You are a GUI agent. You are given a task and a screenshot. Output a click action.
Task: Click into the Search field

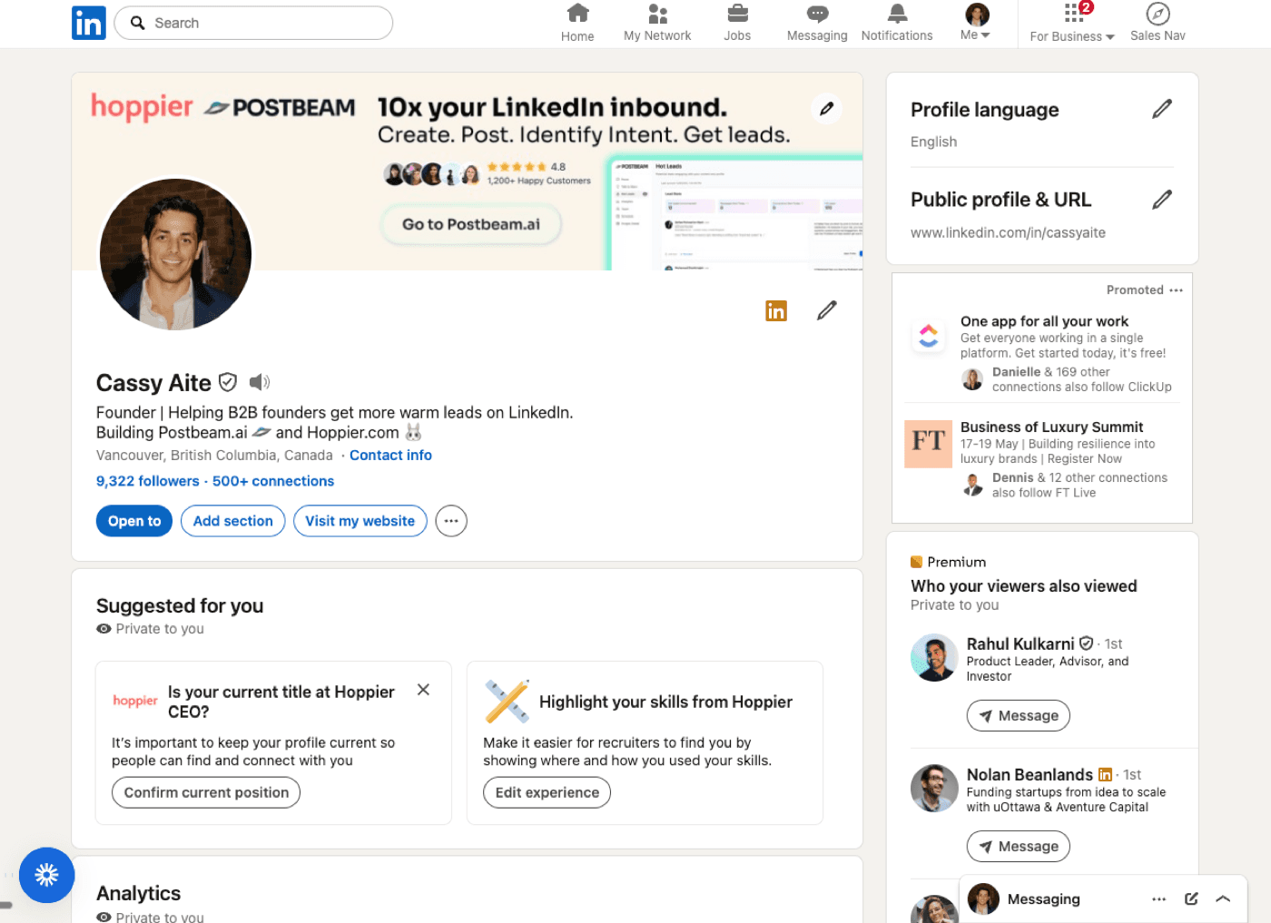click(253, 23)
